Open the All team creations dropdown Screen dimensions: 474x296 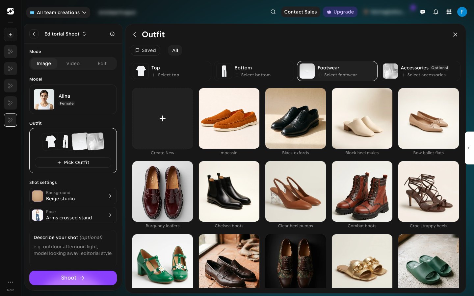(58, 12)
